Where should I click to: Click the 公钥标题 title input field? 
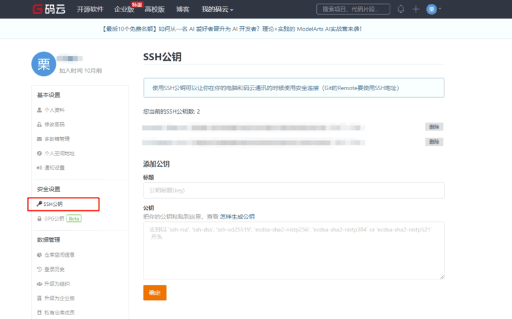pos(294,191)
